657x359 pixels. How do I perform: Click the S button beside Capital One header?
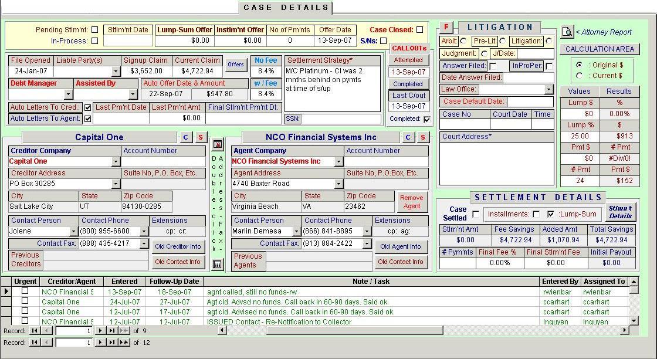coord(201,137)
